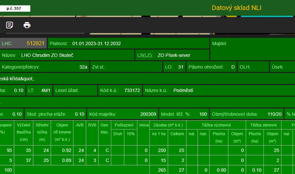Select the Kategorie/překryv value 32a

[x=83, y=67]
